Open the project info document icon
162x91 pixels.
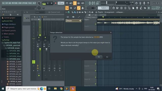[x=133, y=8]
